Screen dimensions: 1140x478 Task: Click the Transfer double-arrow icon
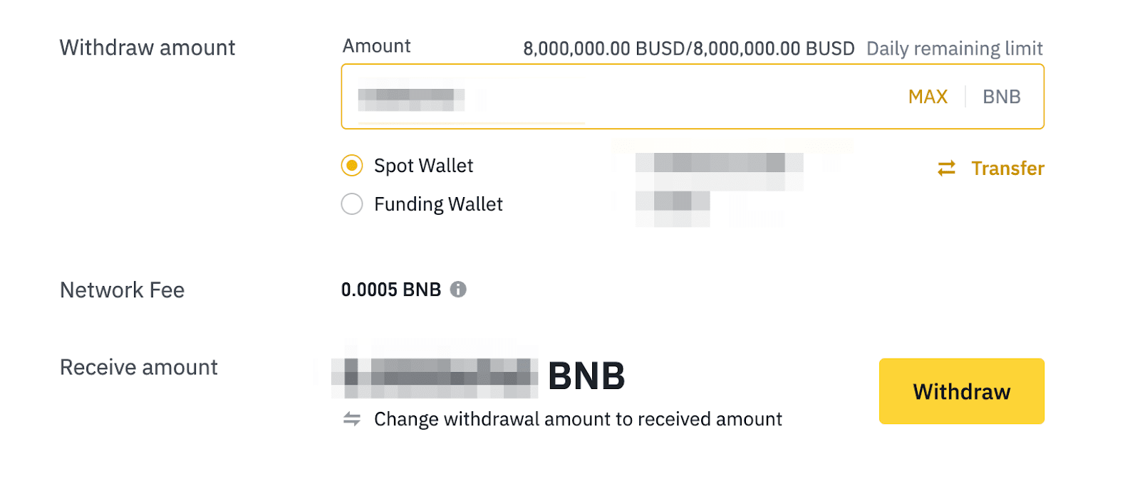(946, 168)
